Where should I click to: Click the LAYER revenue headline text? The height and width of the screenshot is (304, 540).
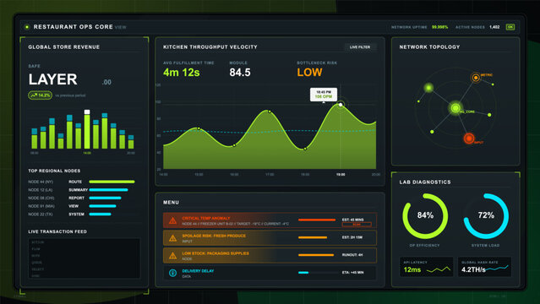tap(52, 79)
